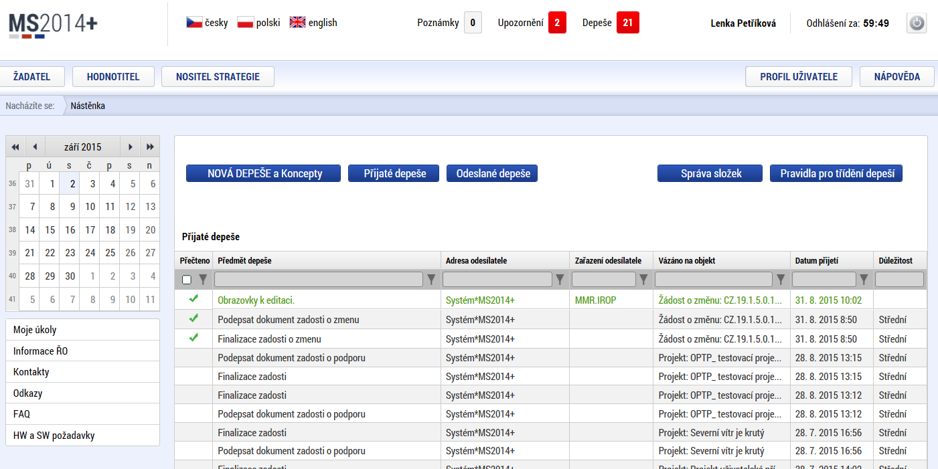Open the ŽADATEL menu
Screen dimensions: 938x469
coord(32,77)
